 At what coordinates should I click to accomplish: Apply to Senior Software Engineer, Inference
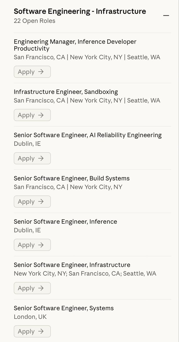pos(32,245)
